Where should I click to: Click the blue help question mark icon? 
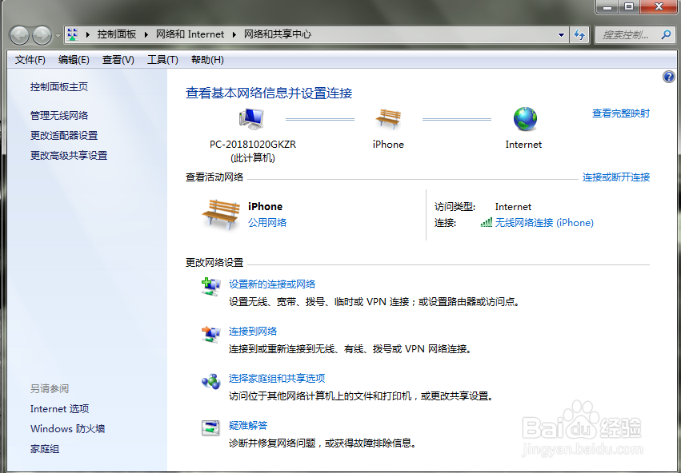[668, 78]
